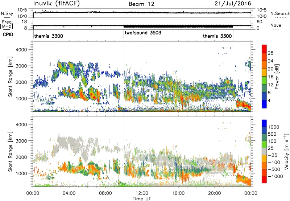This screenshot has width=290, height=201.
Task: Click the '500' value on the Velocity colorbar
Action: [x=272, y=134]
